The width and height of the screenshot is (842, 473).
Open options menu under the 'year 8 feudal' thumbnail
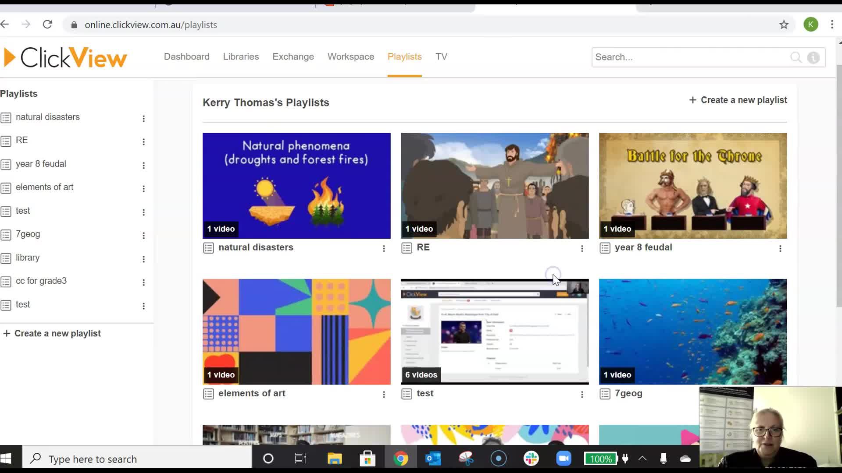click(780, 248)
